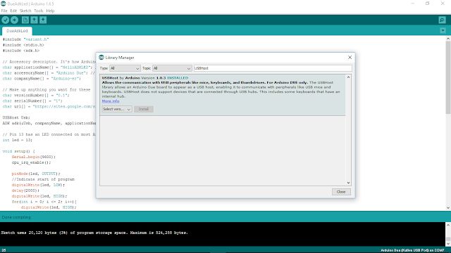Click the library list scrollbar up arrow
451x253 pixels.
[x=348, y=77]
